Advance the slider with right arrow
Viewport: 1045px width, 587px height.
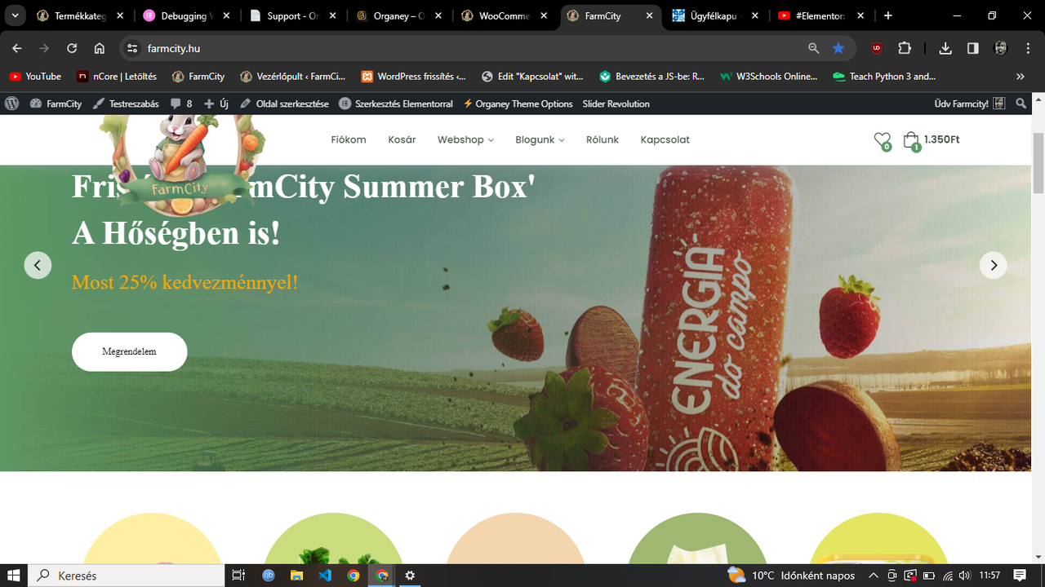pyautogui.click(x=993, y=265)
